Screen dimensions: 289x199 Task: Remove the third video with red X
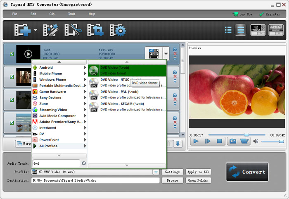point(175,100)
